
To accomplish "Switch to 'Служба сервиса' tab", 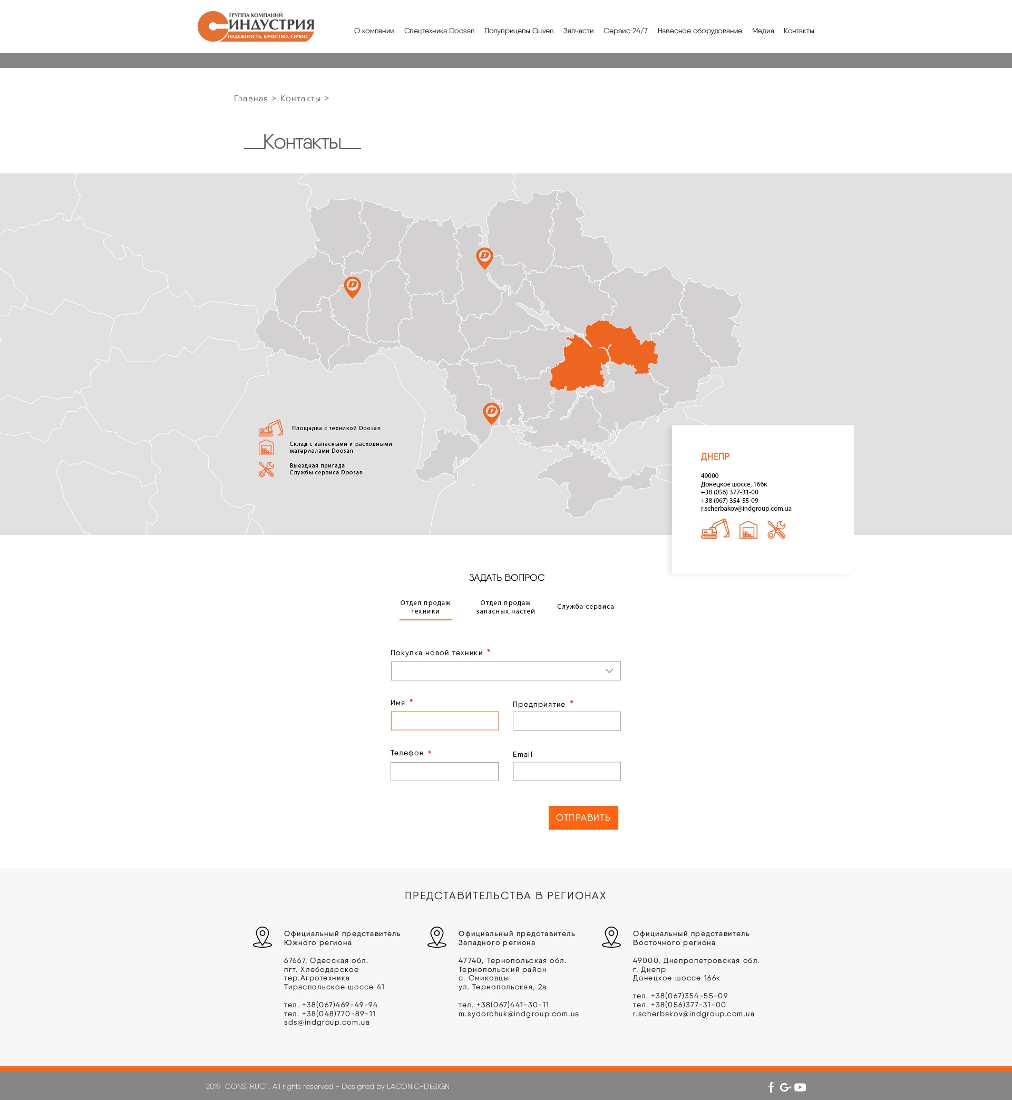I will pyautogui.click(x=586, y=607).
